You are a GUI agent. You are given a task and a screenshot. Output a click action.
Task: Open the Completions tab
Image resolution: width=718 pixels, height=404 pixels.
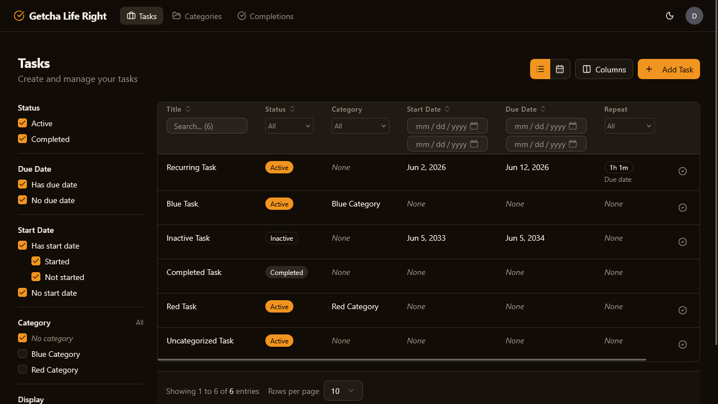pos(265,16)
